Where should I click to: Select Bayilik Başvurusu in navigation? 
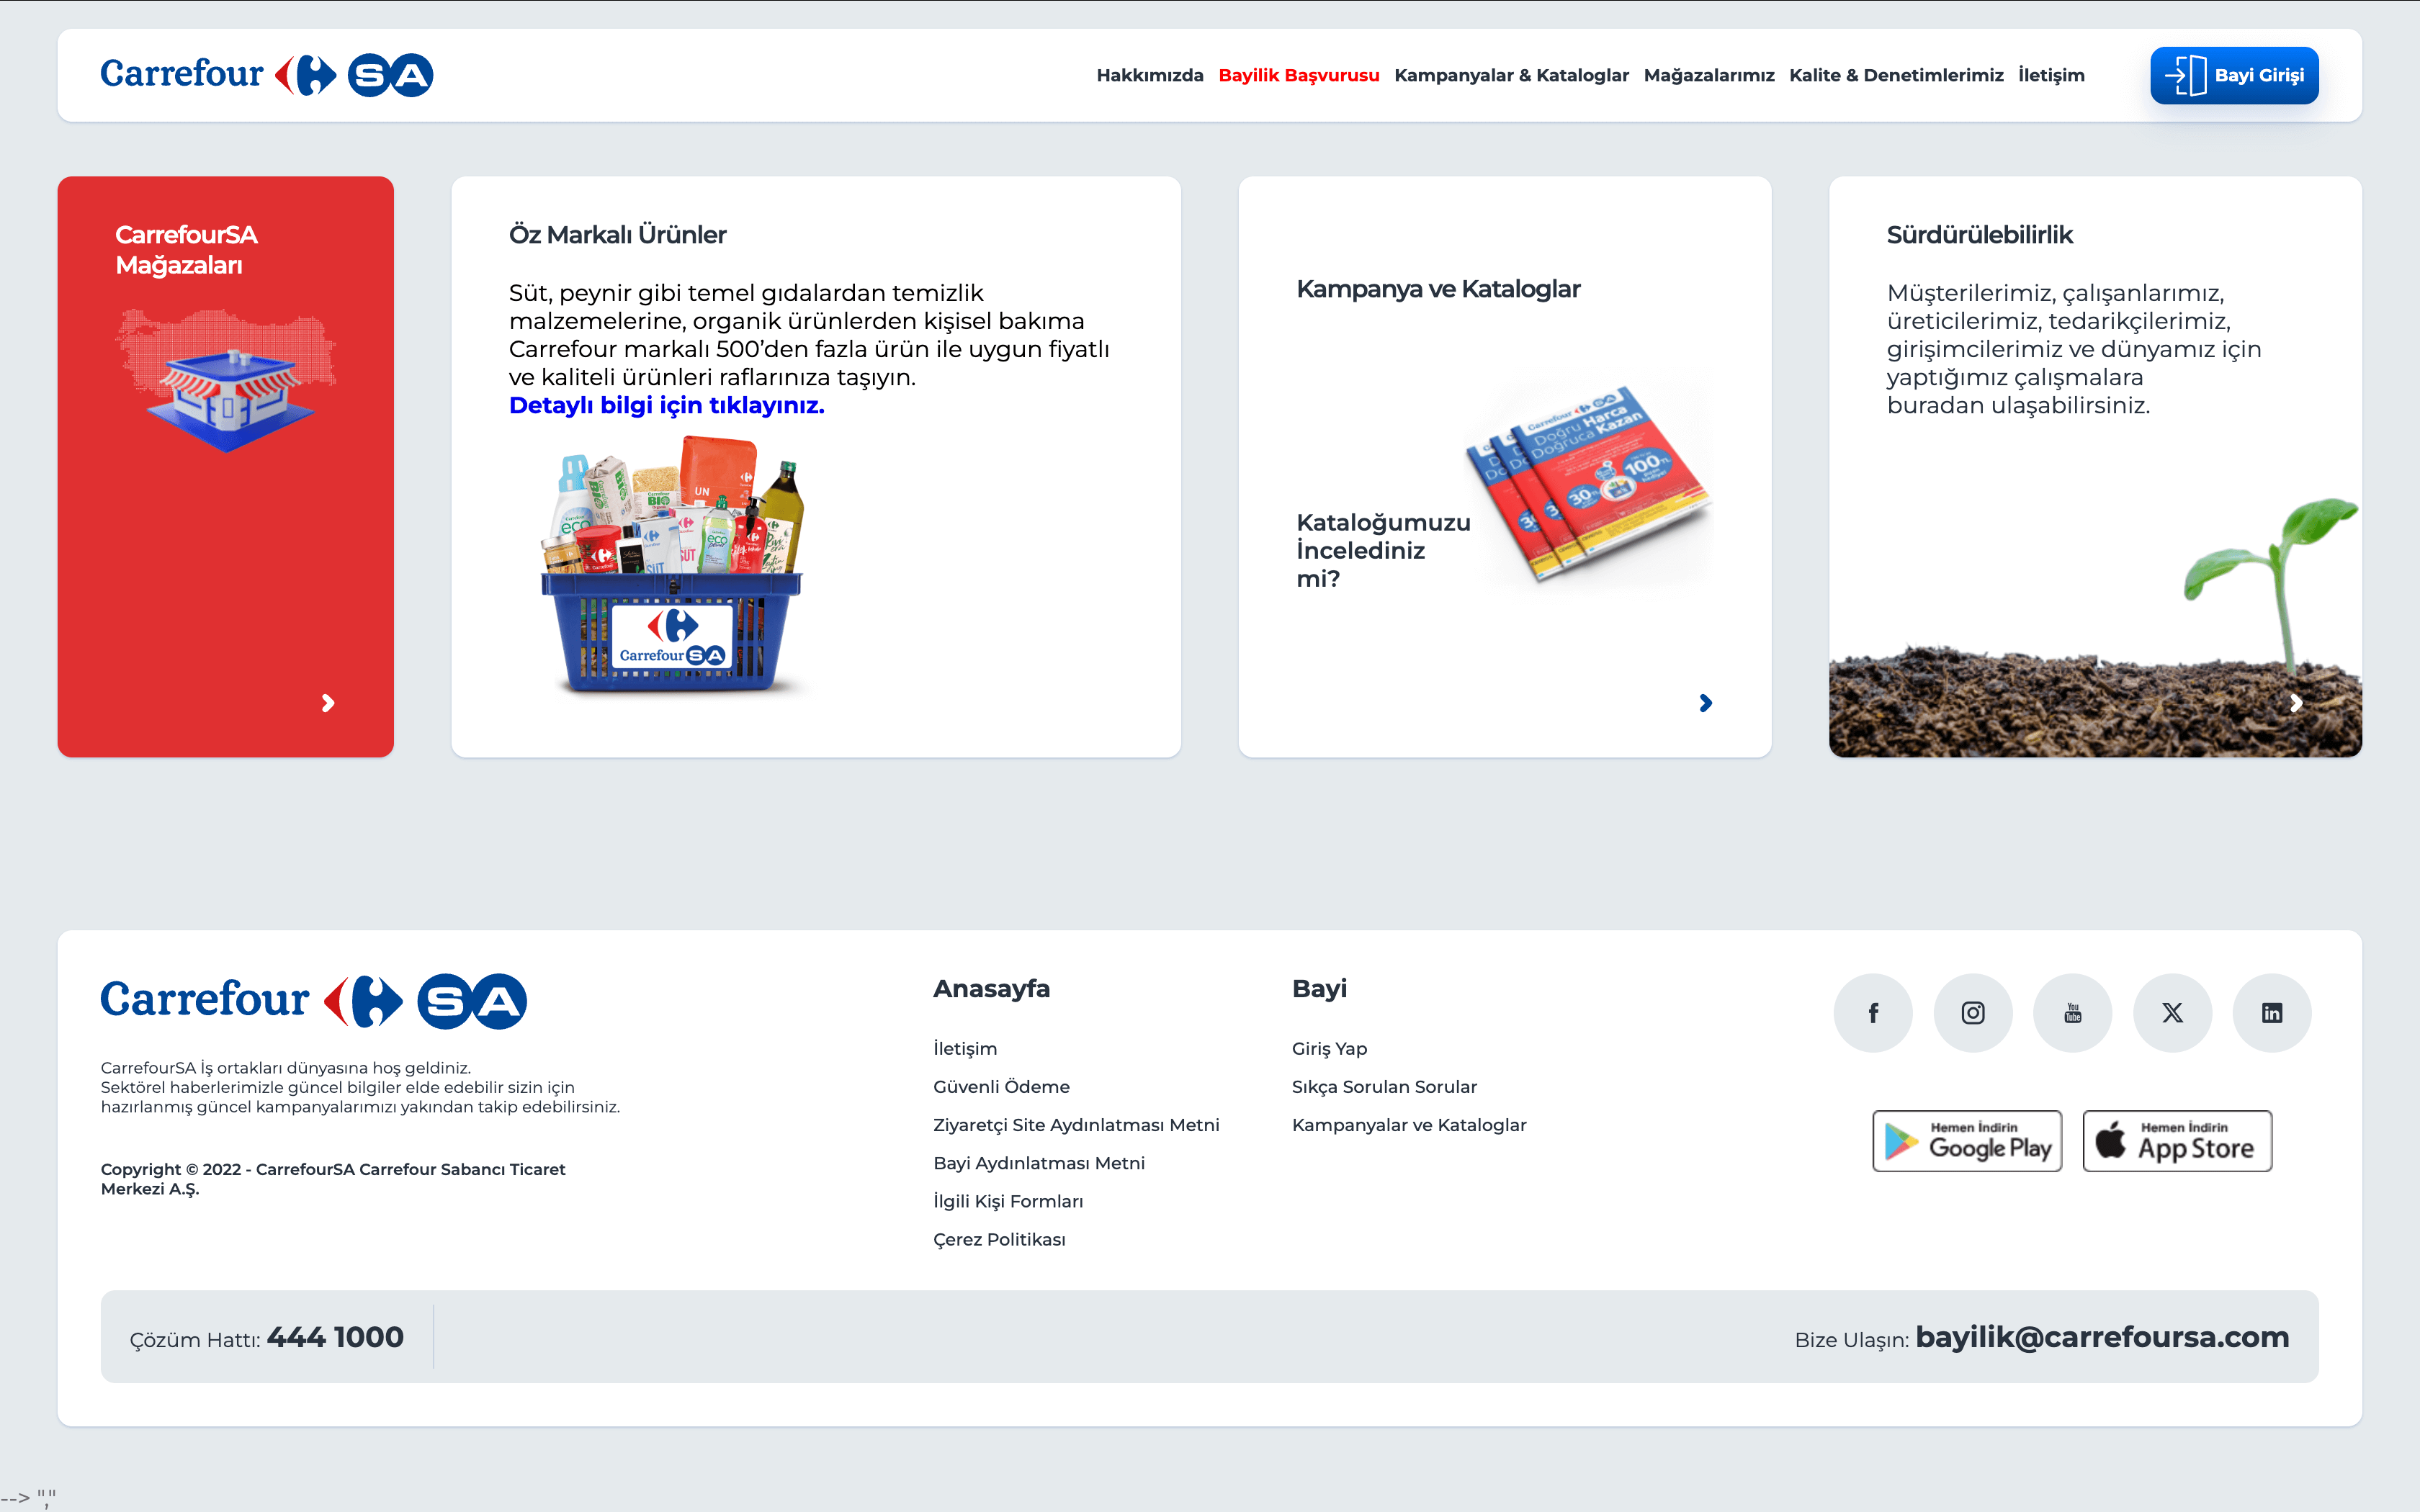coord(1298,76)
